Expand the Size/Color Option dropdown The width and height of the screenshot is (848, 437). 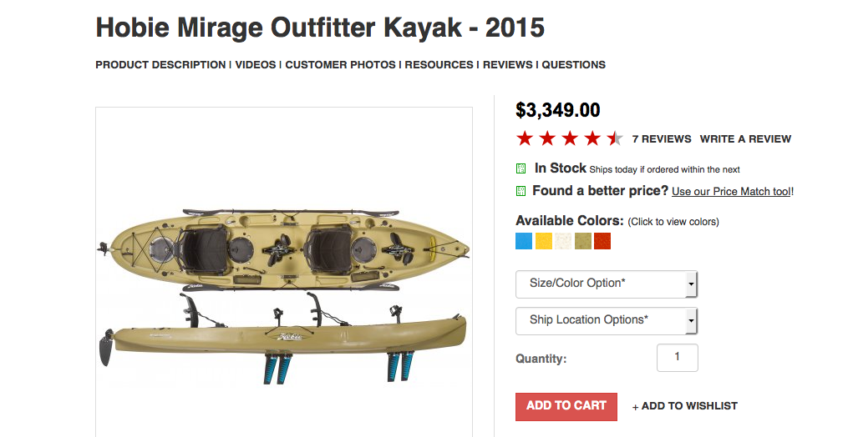point(607,284)
